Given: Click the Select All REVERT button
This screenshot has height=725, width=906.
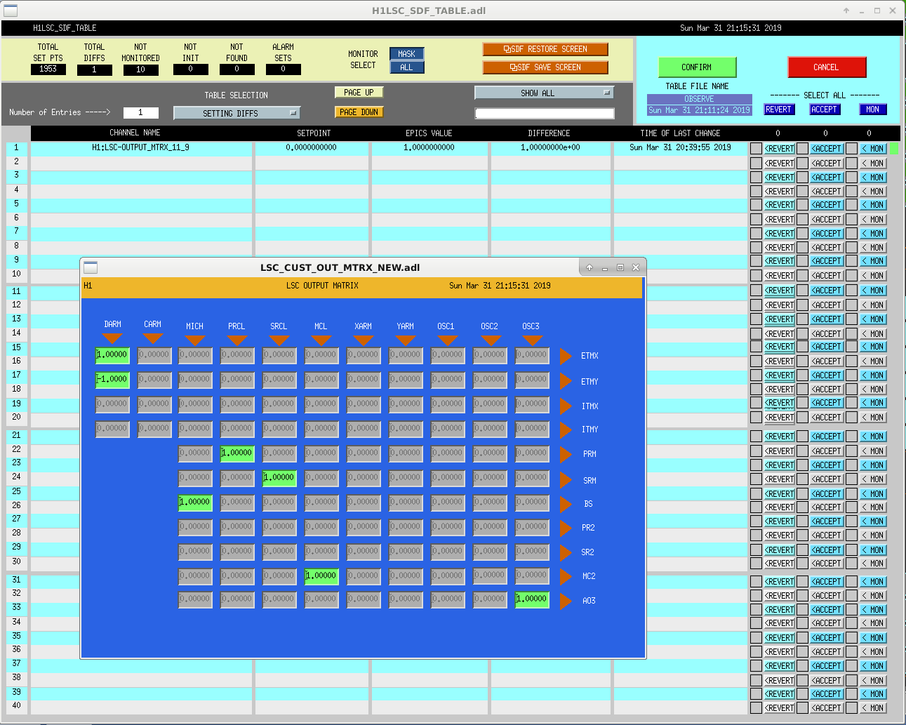Looking at the screenshot, I should click(x=779, y=109).
